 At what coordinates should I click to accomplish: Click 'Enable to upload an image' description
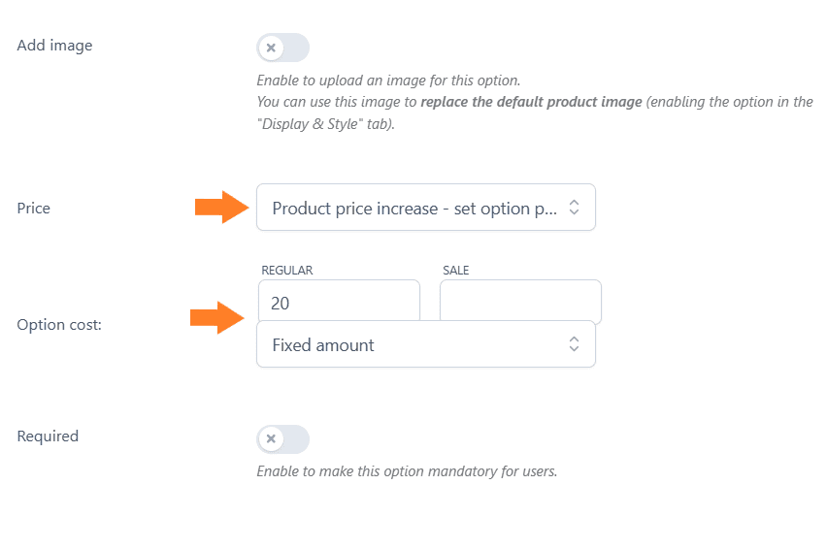(x=388, y=81)
